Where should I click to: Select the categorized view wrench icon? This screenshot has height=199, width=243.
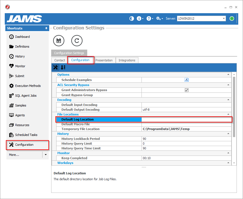[55, 67]
